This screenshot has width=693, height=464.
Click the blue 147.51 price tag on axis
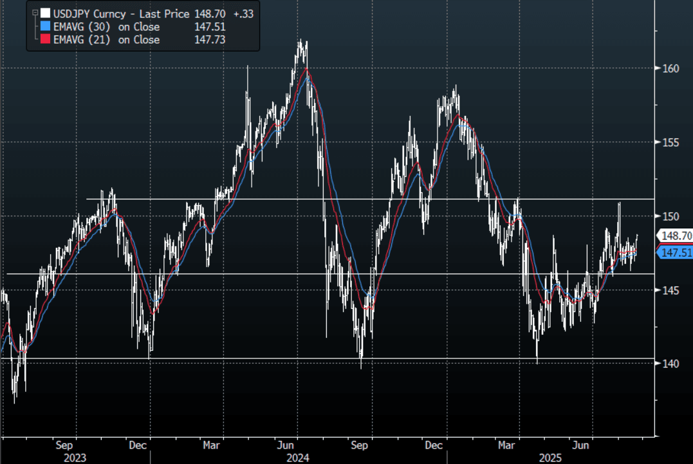tap(674, 252)
